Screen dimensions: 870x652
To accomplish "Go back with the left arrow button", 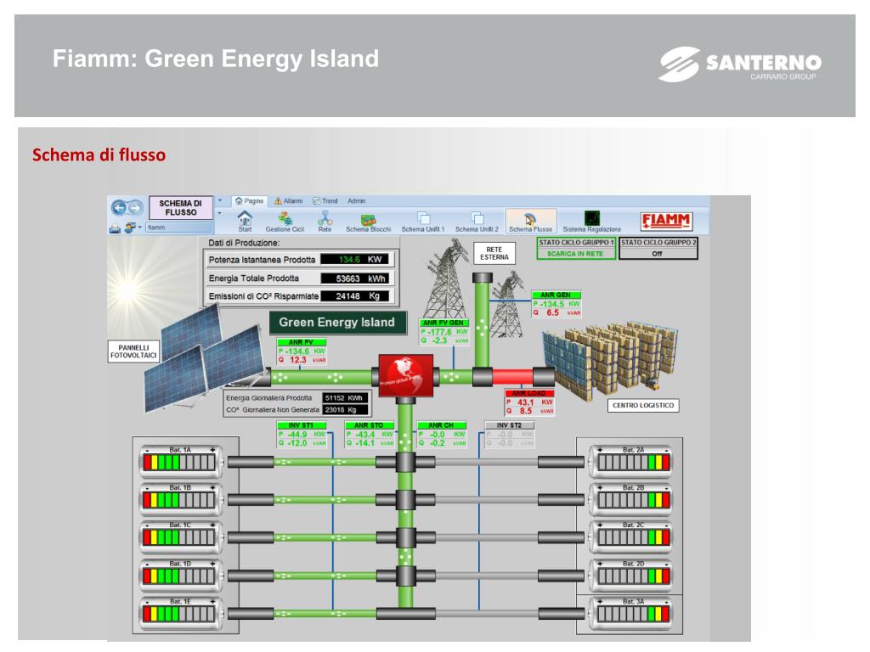I will [x=119, y=207].
